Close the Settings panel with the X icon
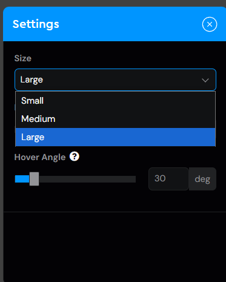Viewport: 226px width, 282px height. tap(210, 24)
